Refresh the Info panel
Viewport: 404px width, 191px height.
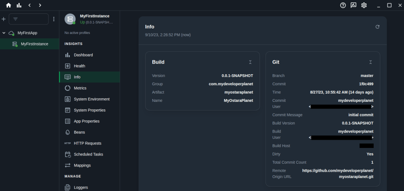377,27
